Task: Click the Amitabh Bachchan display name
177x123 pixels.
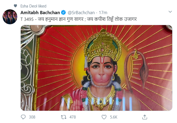Action: pyautogui.click(x=40, y=12)
